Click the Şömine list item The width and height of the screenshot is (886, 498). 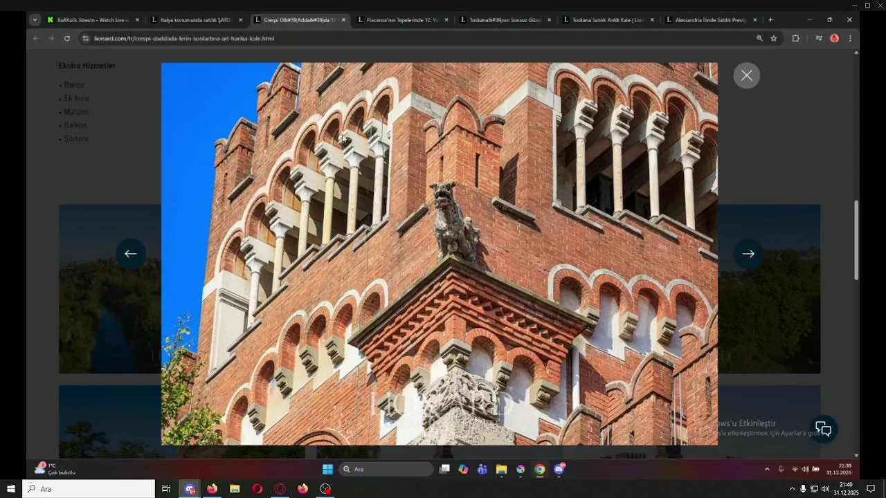coord(76,139)
